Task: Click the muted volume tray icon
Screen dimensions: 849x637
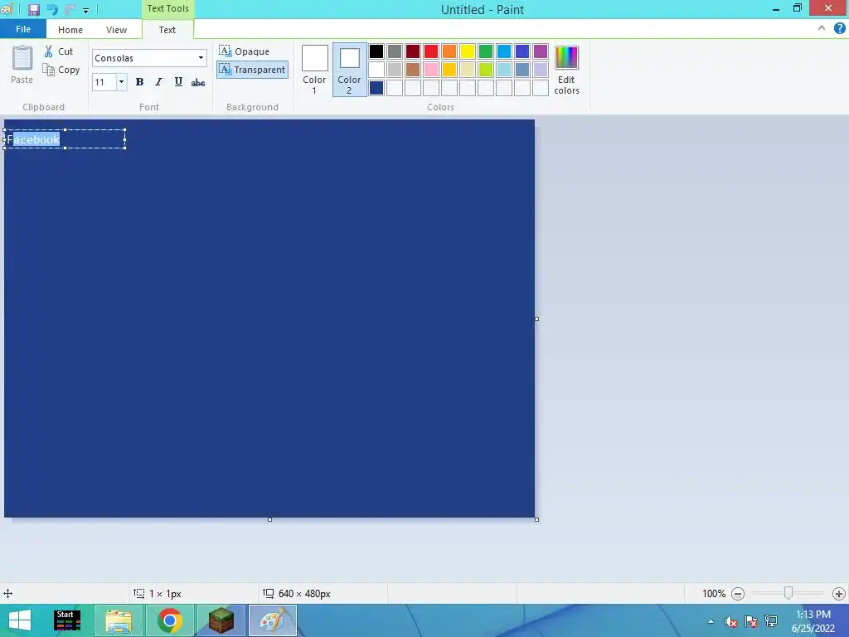Action: click(x=731, y=621)
